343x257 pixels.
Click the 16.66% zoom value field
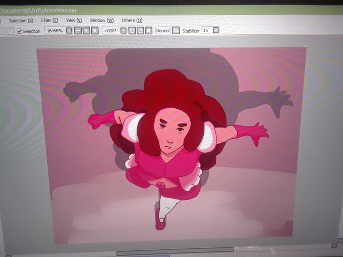click(x=55, y=31)
